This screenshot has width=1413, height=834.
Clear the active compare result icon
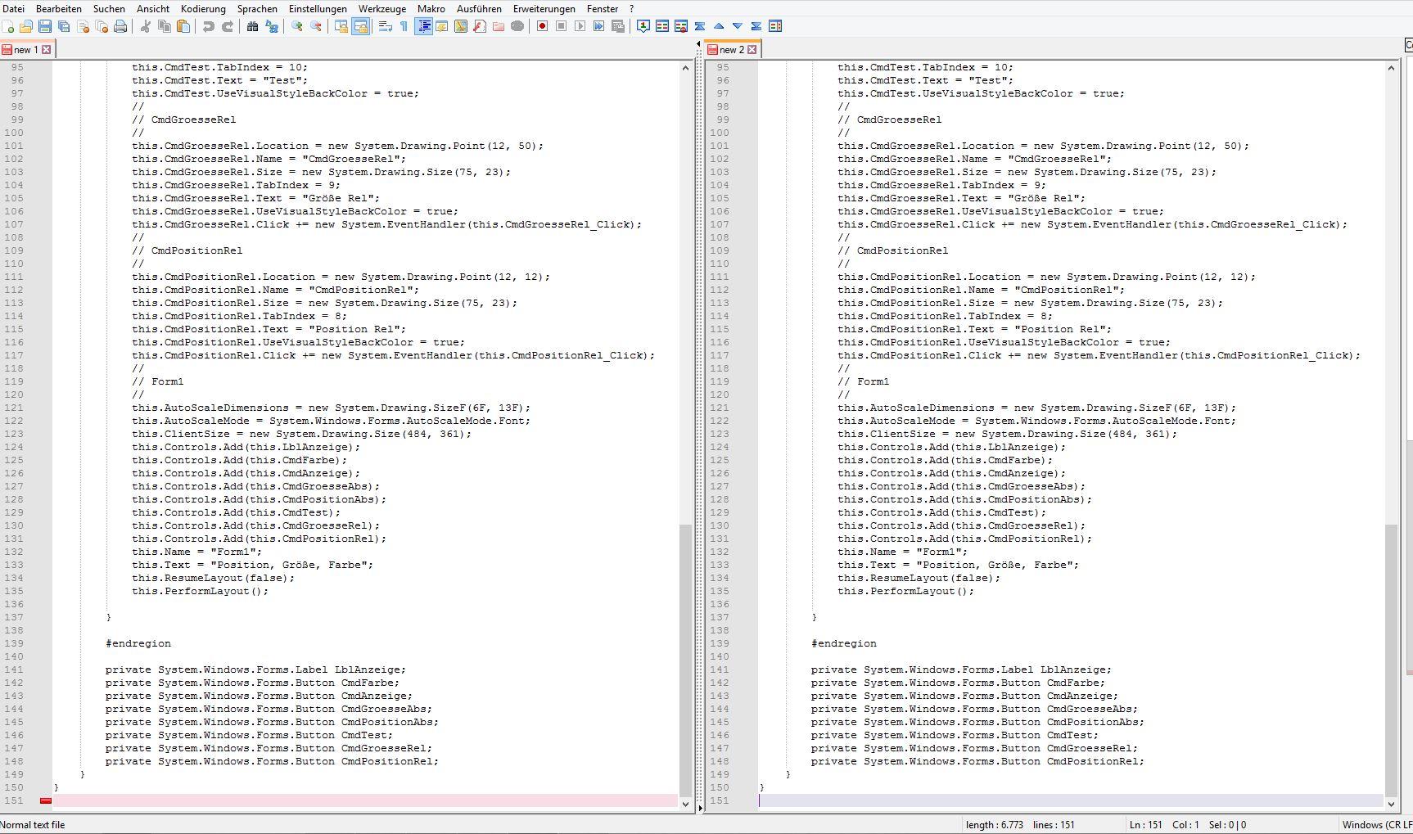click(x=681, y=26)
